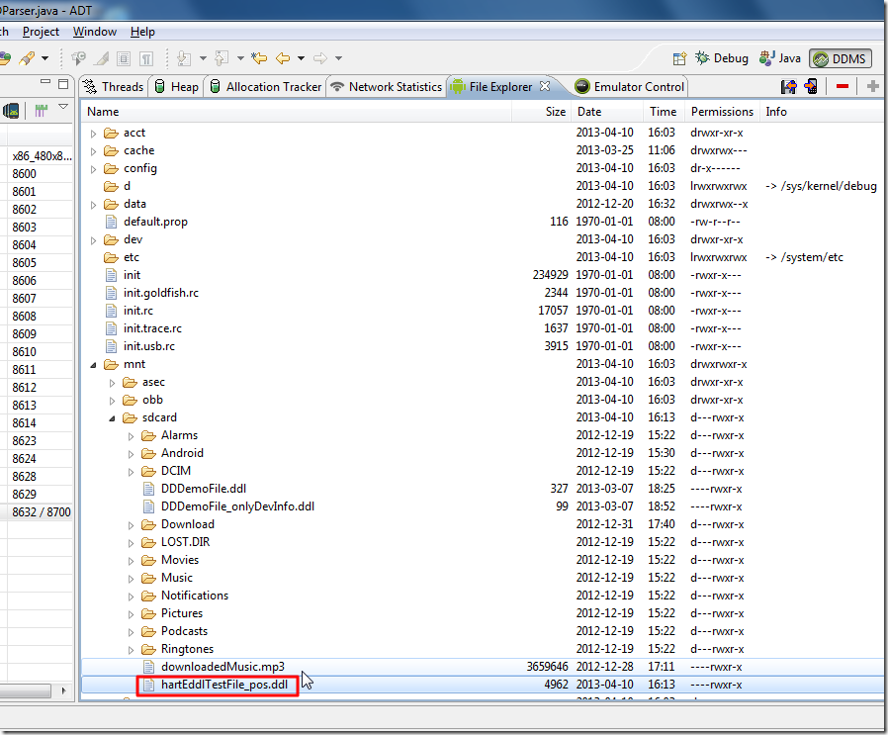This screenshot has height=735, width=888.
Task: Click the Android device screen capture icon
Action: click(x=11, y=111)
